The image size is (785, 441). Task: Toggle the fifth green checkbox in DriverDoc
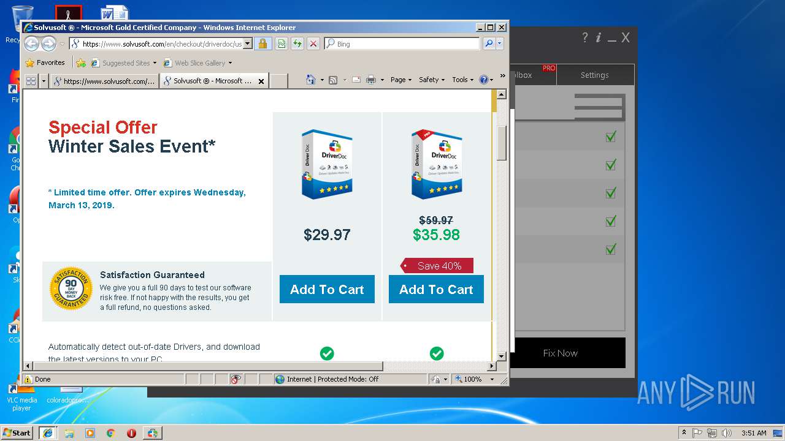pyautogui.click(x=610, y=249)
